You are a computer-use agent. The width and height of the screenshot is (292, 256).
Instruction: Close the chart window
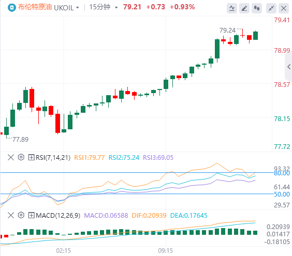coord(283,8)
